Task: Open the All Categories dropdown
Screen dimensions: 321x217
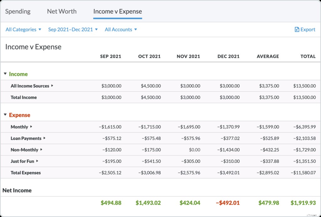Action: (23, 29)
